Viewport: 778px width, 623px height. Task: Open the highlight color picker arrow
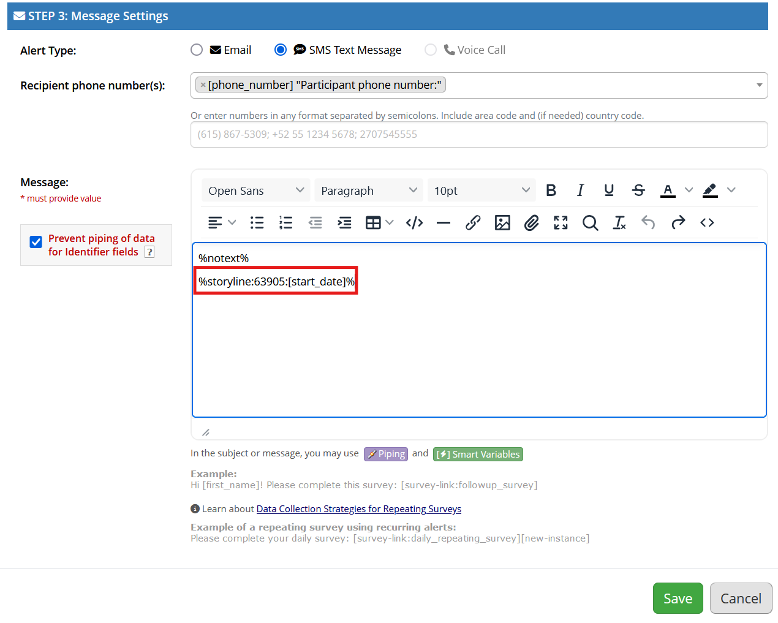(x=731, y=191)
